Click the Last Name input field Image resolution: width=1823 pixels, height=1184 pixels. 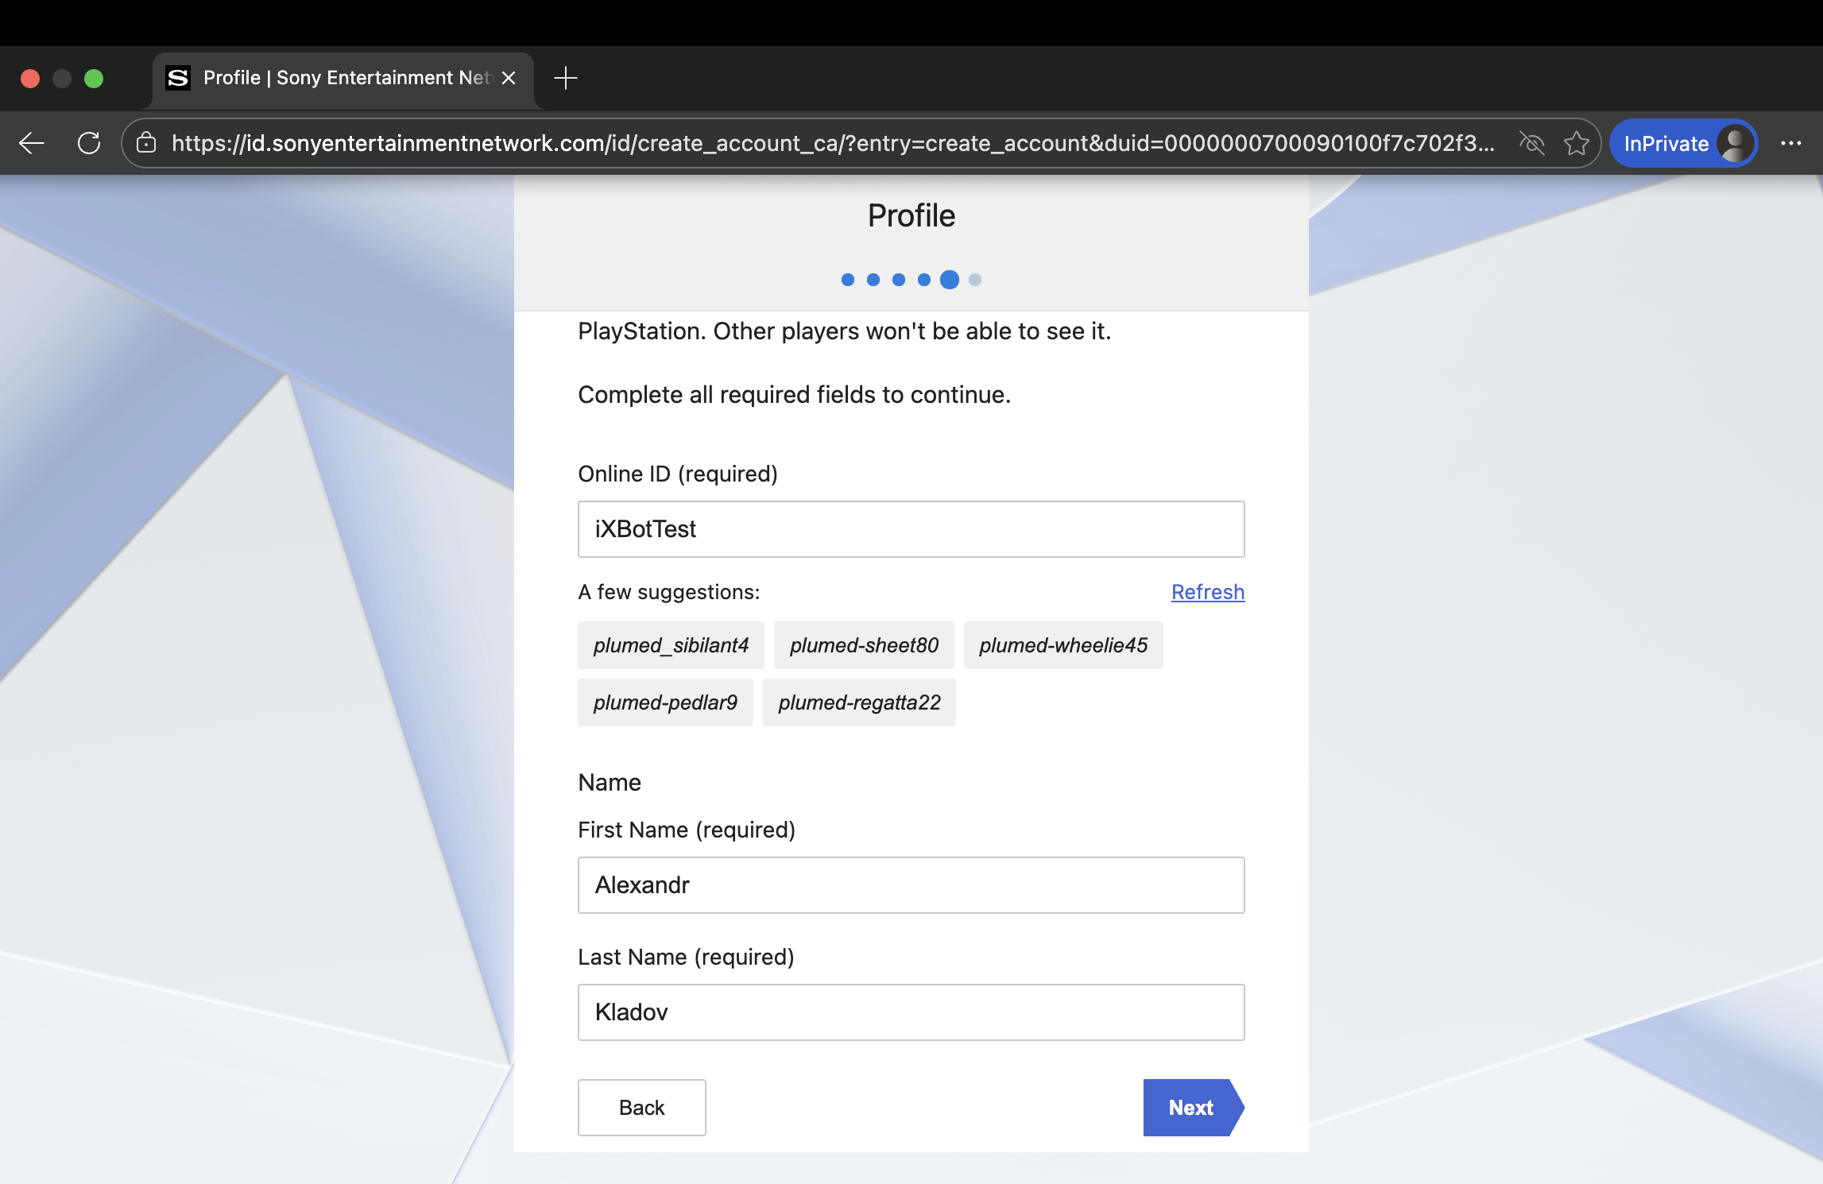point(911,1012)
